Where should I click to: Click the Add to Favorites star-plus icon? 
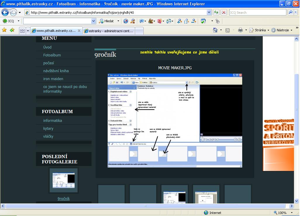[x=12, y=30]
